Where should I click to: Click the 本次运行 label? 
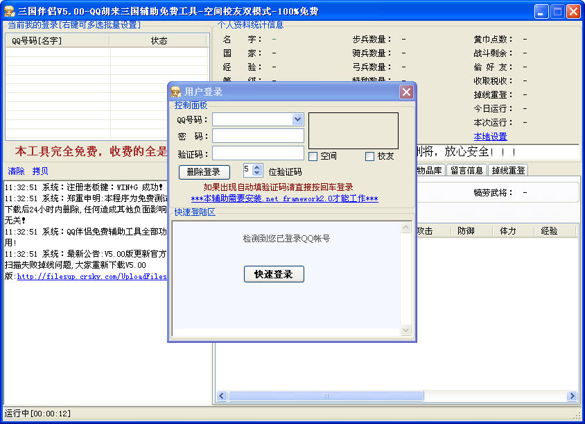pos(493,123)
